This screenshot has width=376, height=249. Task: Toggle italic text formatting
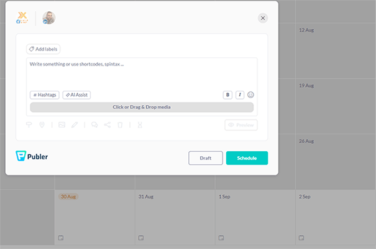239,95
